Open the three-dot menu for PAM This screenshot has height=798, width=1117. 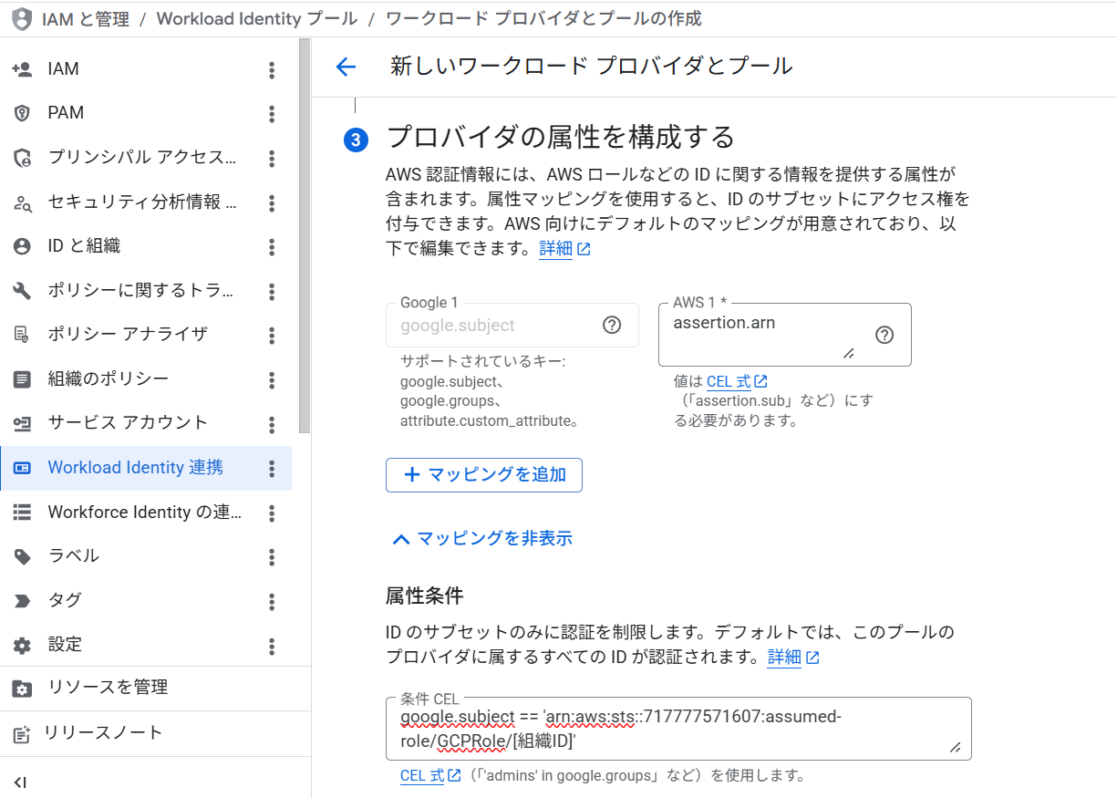(272, 113)
